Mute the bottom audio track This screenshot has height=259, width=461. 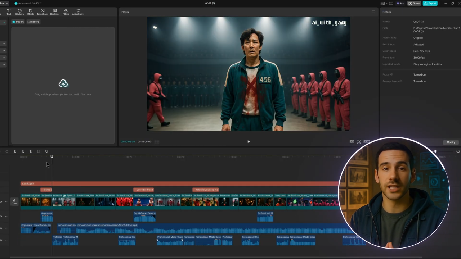click(1, 240)
